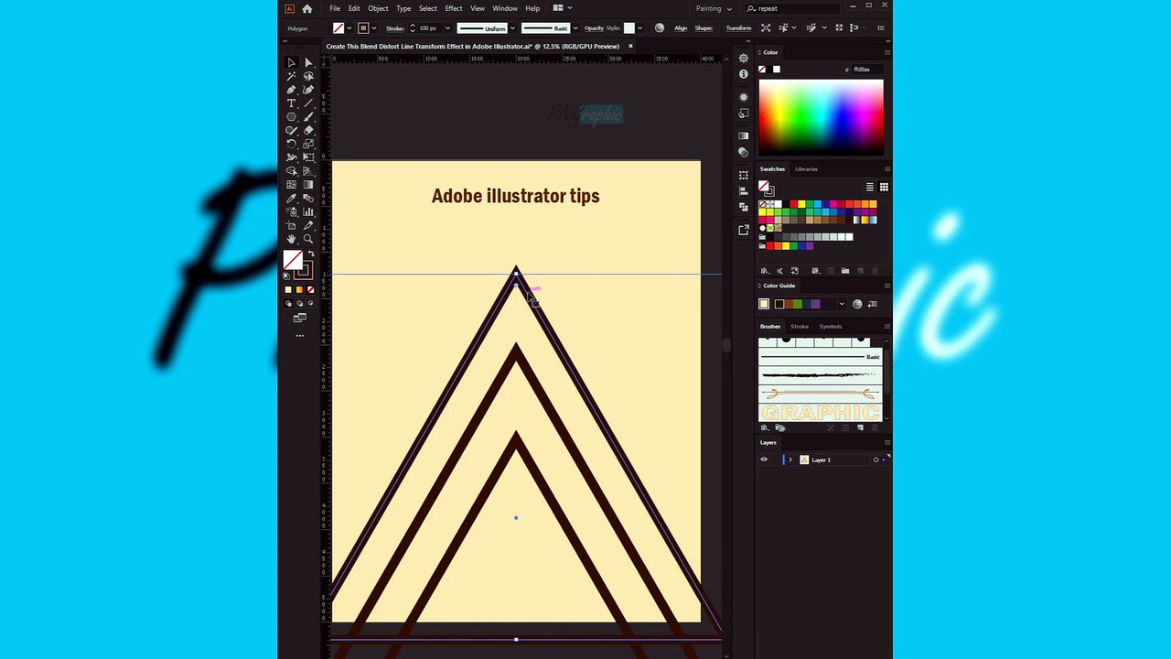Viewport: 1171px width, 659px height.
Task: Open the Transparency panel dock icon
Action: [x=743, y=152]
